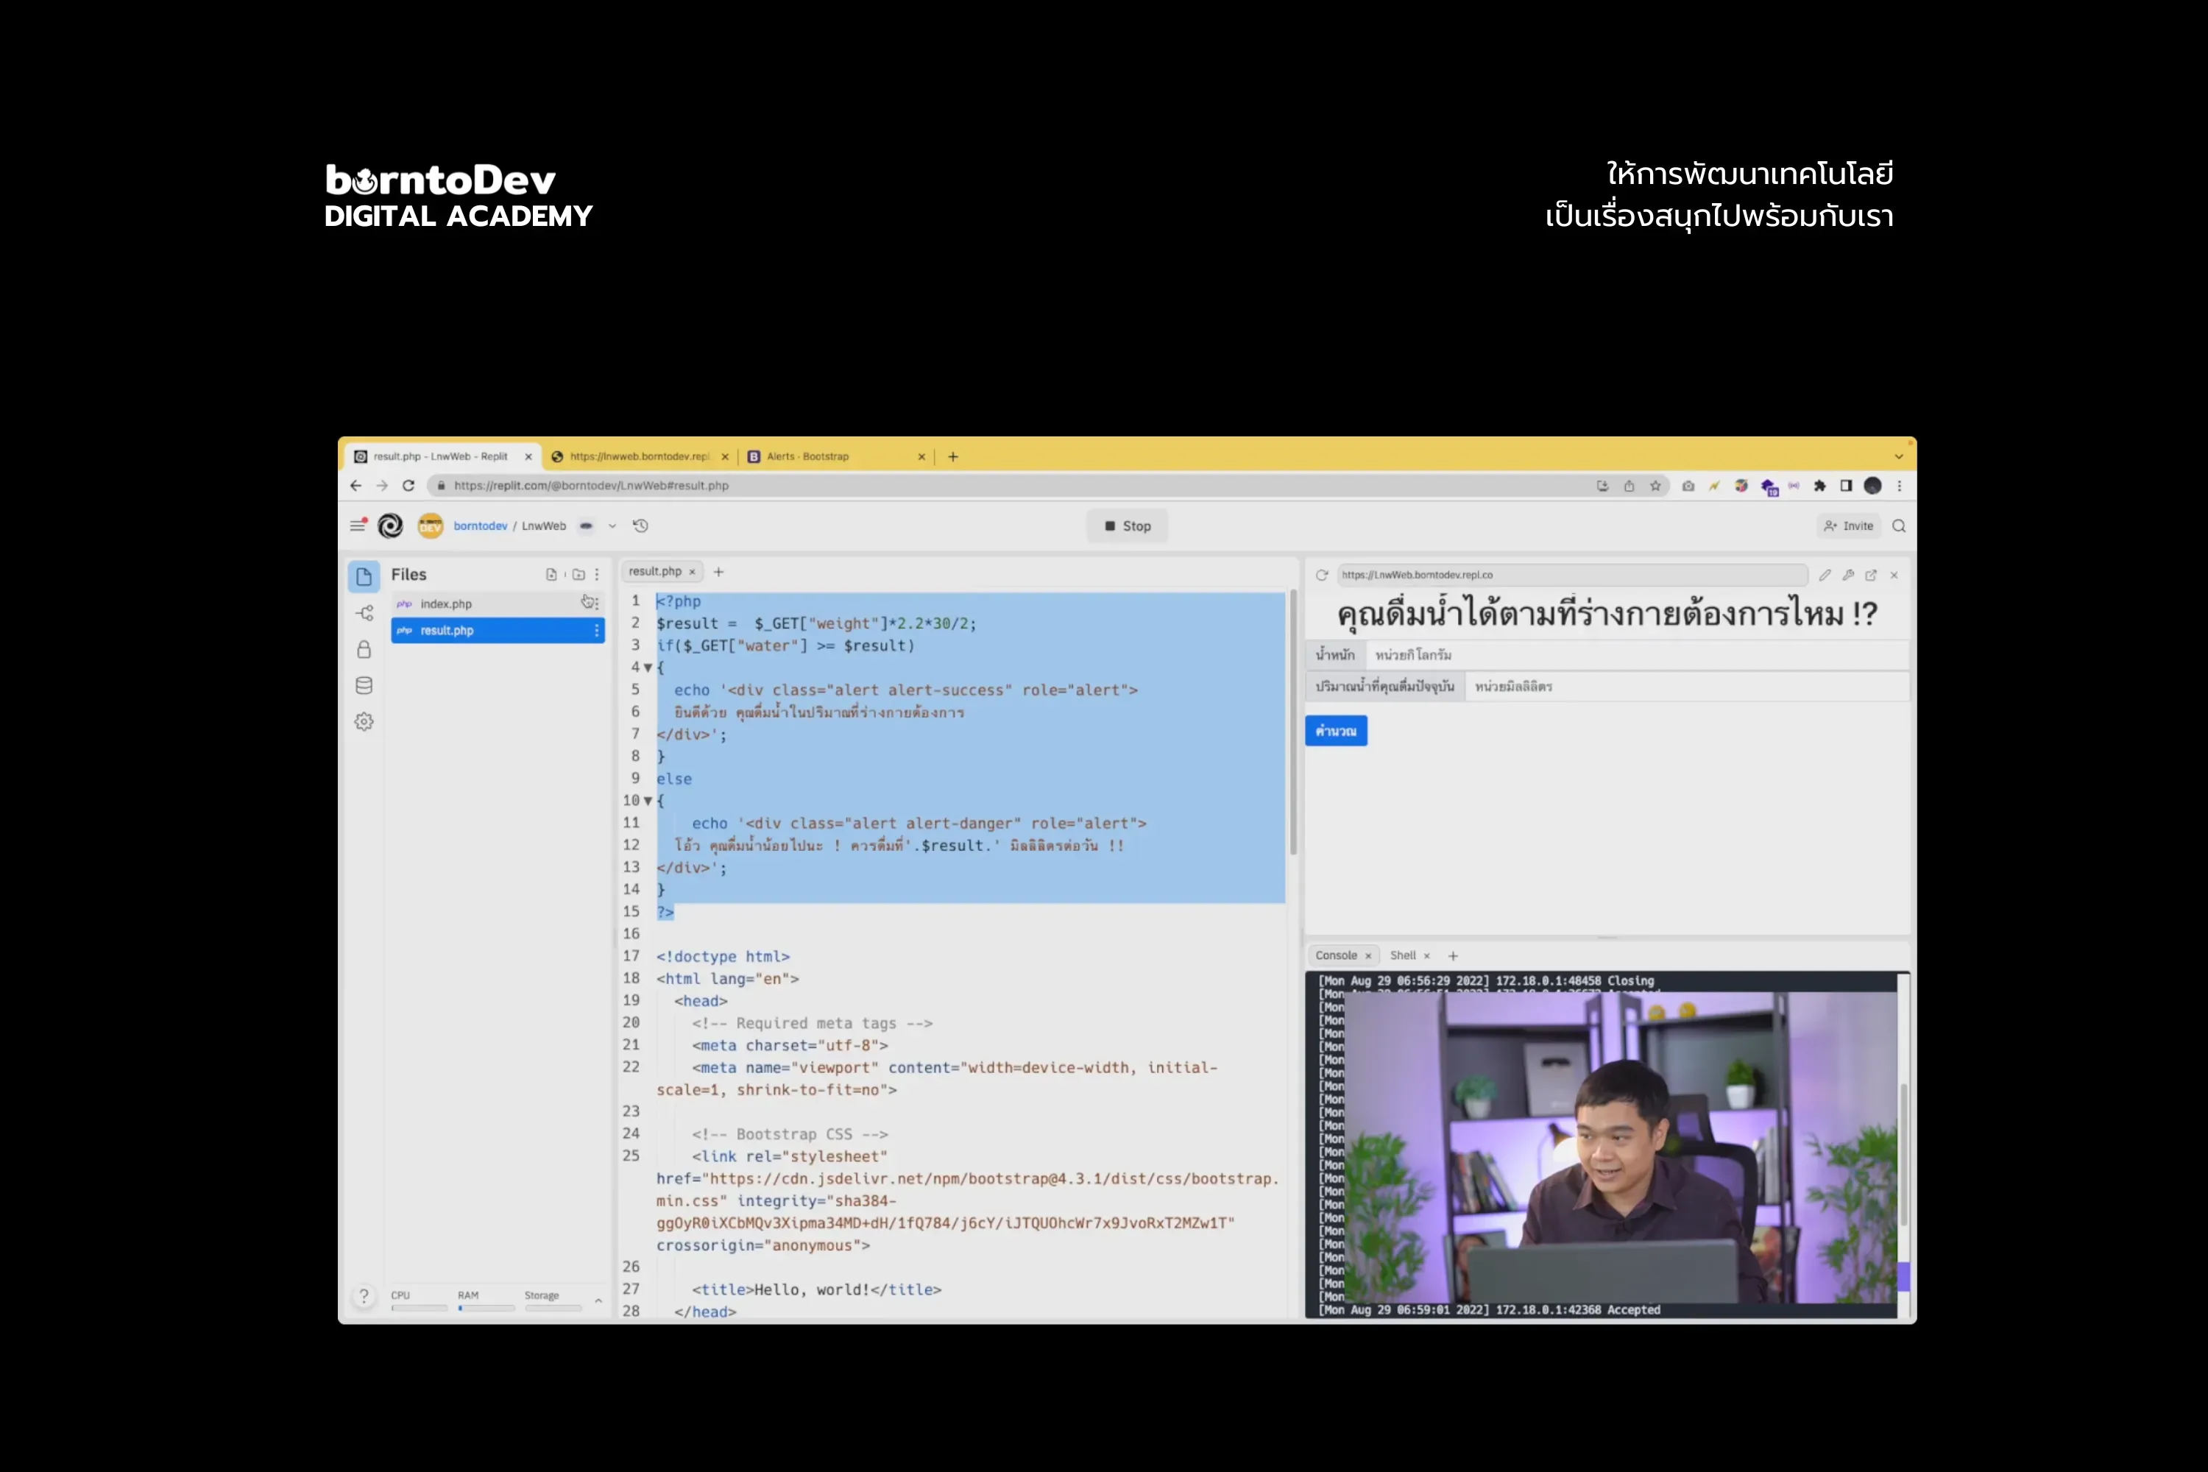
Task: Open preview in new tab icon
Action: coord(1870,575)
